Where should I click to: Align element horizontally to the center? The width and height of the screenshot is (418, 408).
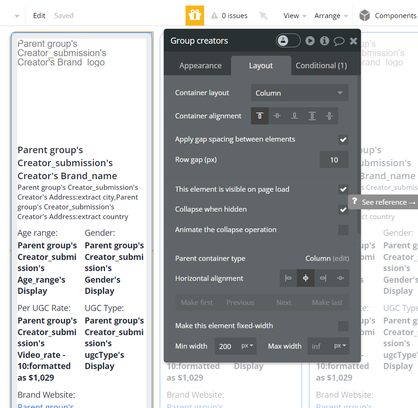tap(306, 278)
